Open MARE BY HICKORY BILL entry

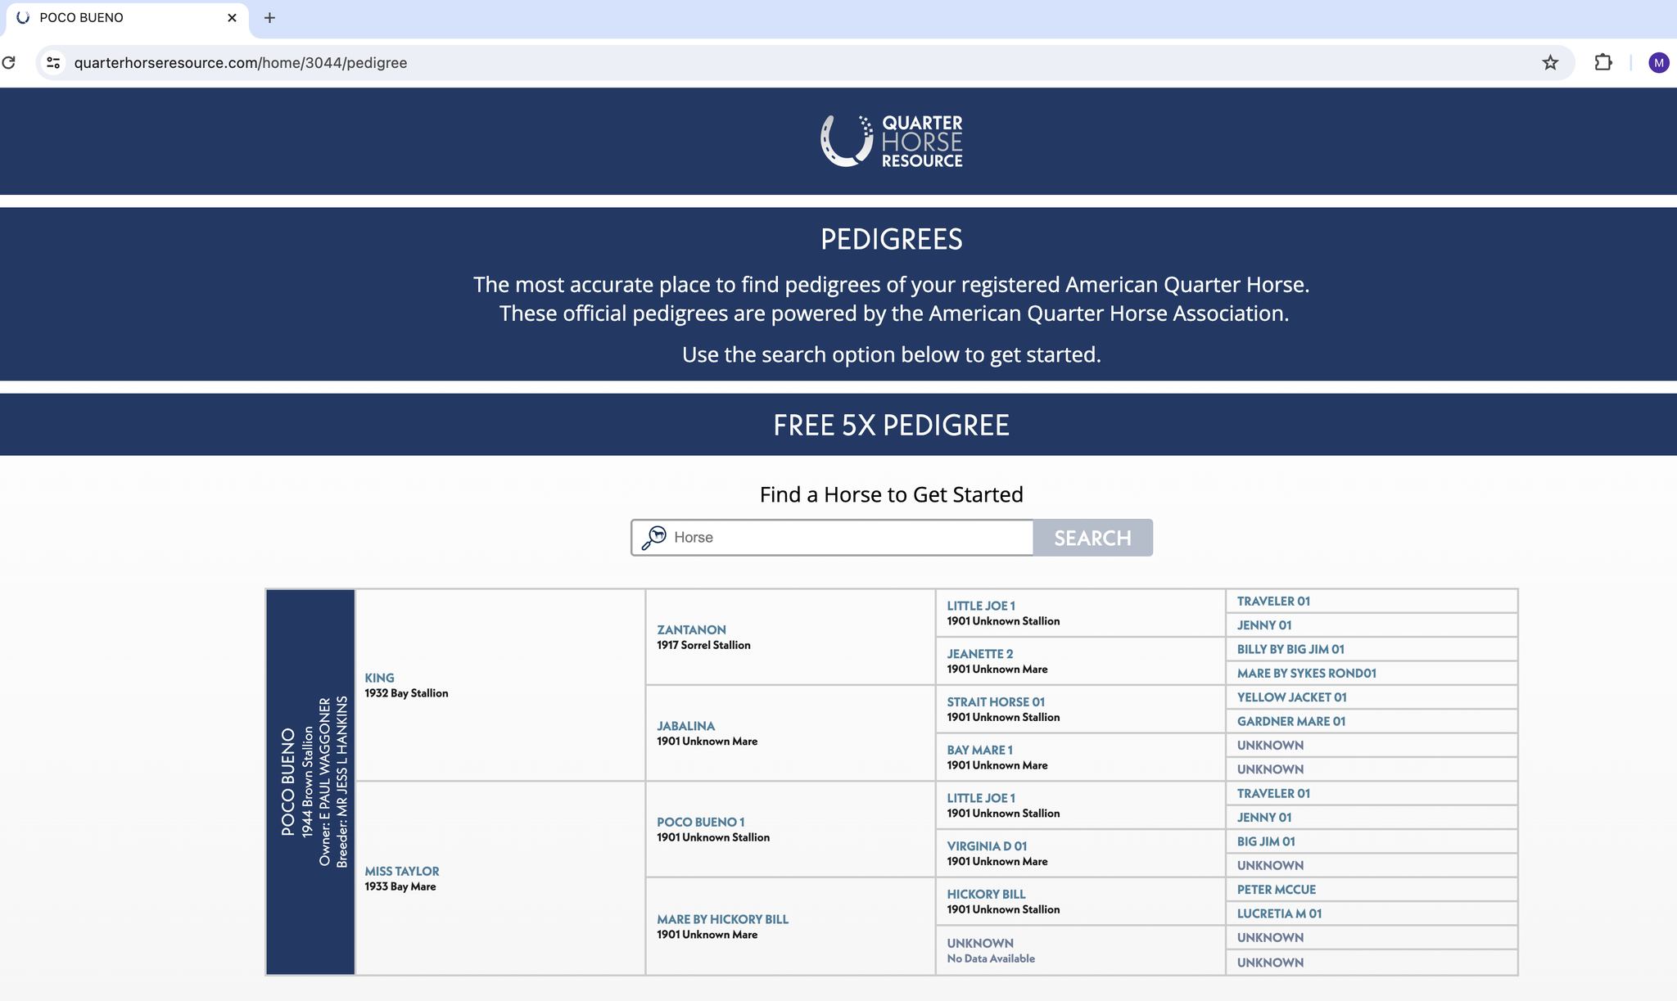point(722,919)
